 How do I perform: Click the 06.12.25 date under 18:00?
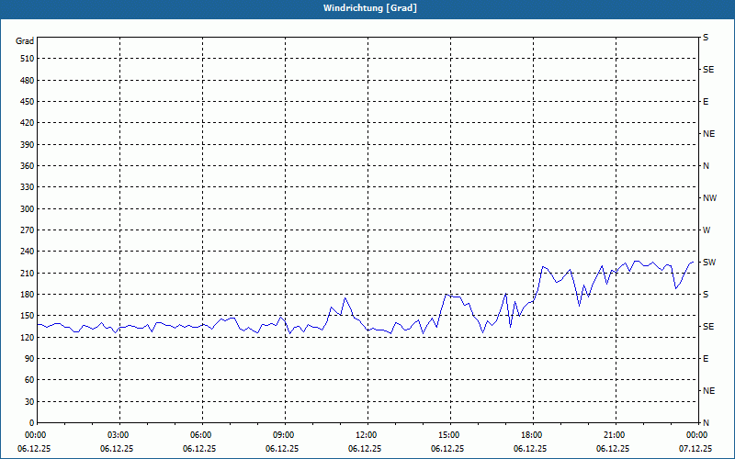pyautogui.click(x=530, y=449)
